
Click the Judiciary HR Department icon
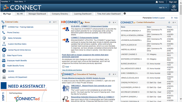[4, 77]
